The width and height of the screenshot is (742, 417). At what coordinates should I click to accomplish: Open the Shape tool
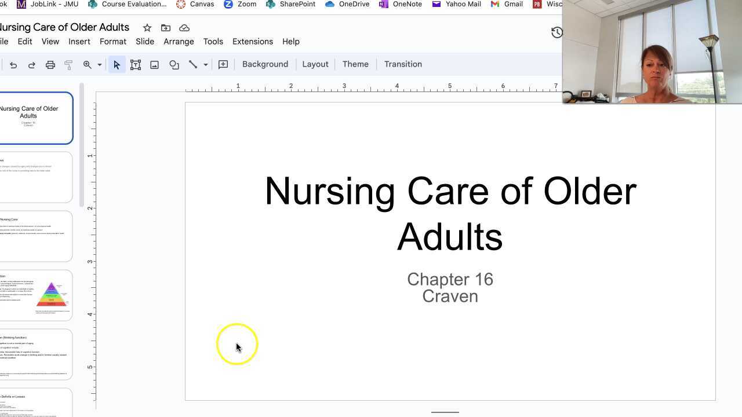(x=174, y=65)
